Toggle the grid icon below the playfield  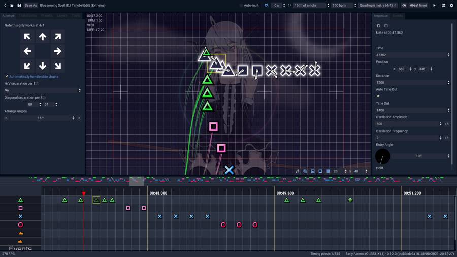328,171
